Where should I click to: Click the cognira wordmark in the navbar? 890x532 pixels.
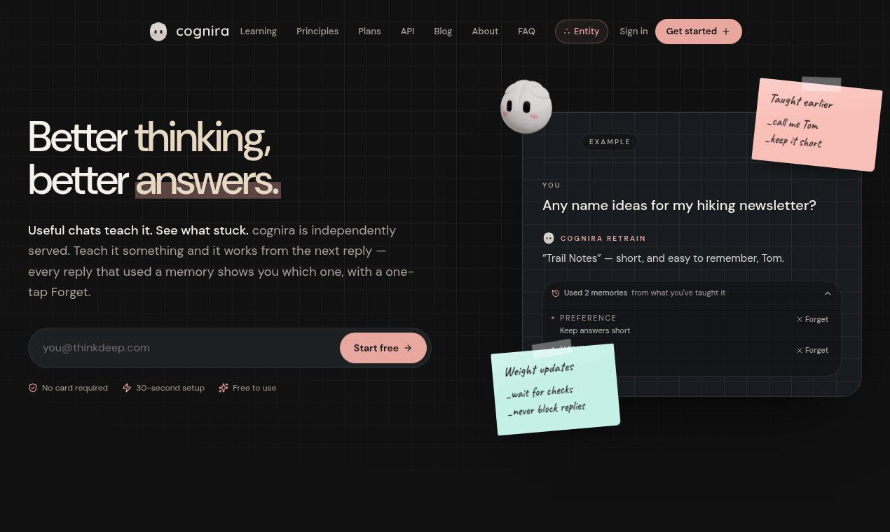tap(203, 31)
